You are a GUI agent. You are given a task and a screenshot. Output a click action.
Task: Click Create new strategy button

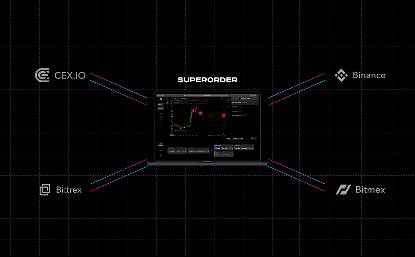coord(245,99)
